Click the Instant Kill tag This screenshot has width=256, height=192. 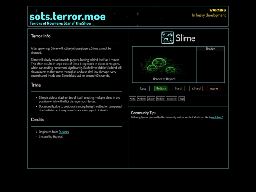click(x=172, y=99)
